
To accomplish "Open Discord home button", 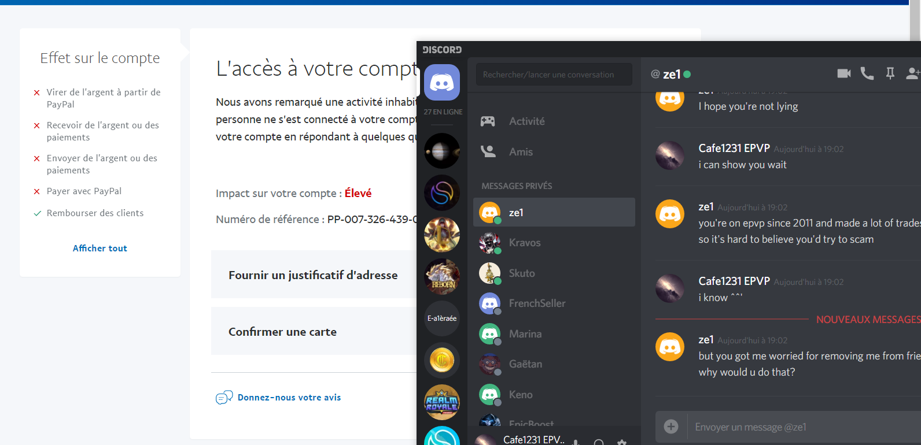I will click(x=442, y=82).
